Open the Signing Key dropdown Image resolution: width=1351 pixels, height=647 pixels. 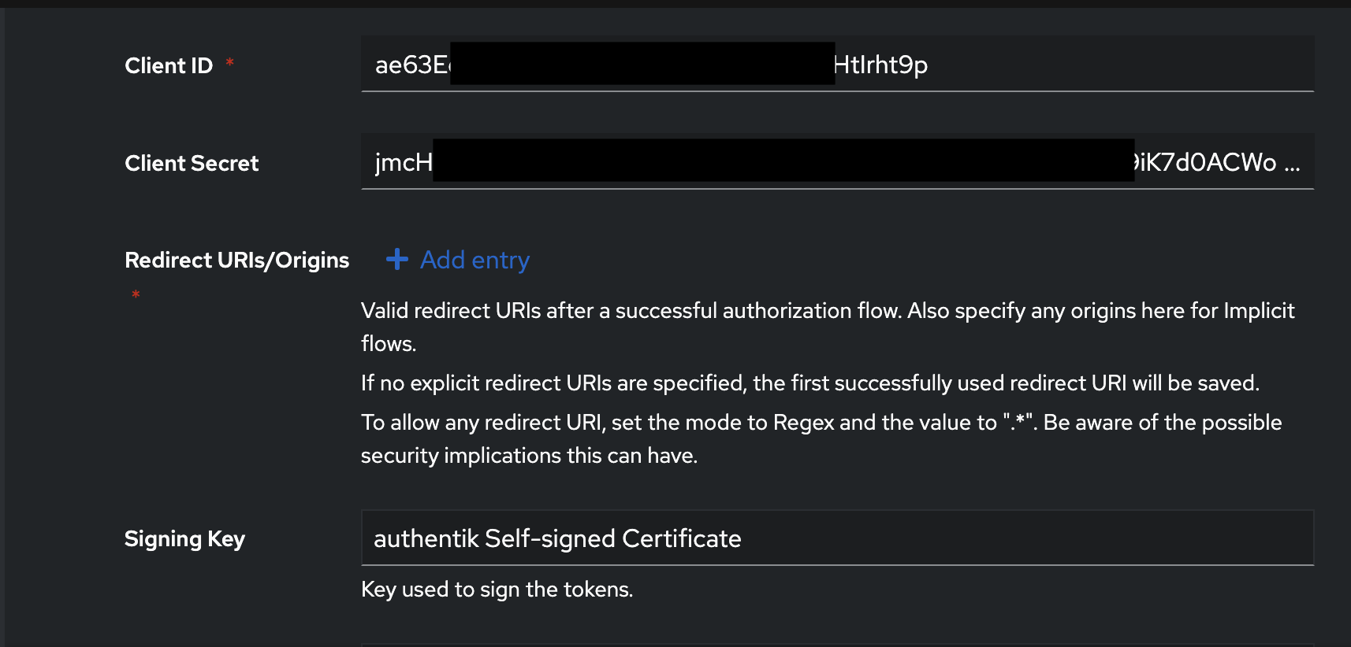click(836, 538)
